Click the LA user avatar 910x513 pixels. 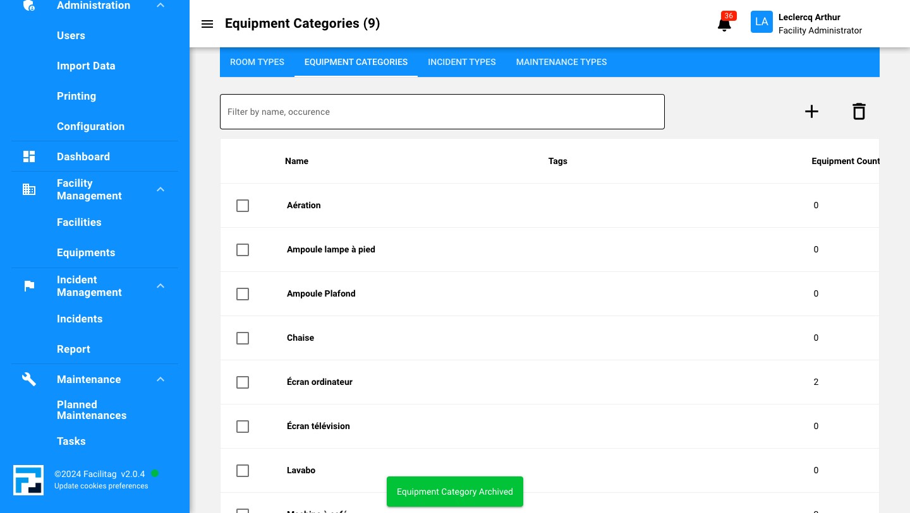point(761,22)
